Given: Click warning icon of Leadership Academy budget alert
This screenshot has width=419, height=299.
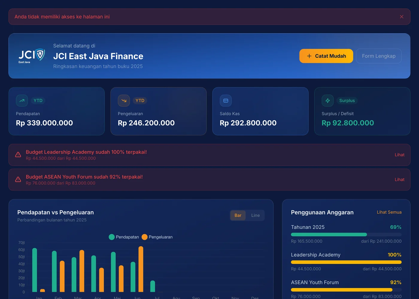Looking at the screenshot, I should [18, 155].
